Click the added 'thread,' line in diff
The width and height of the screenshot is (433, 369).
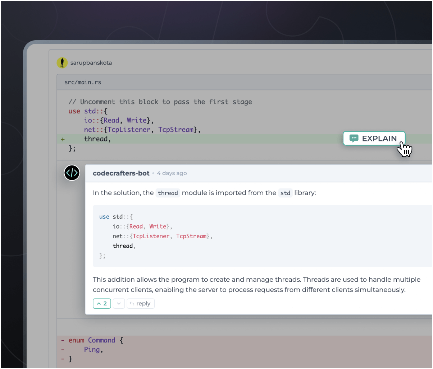[x=97, y=139]
